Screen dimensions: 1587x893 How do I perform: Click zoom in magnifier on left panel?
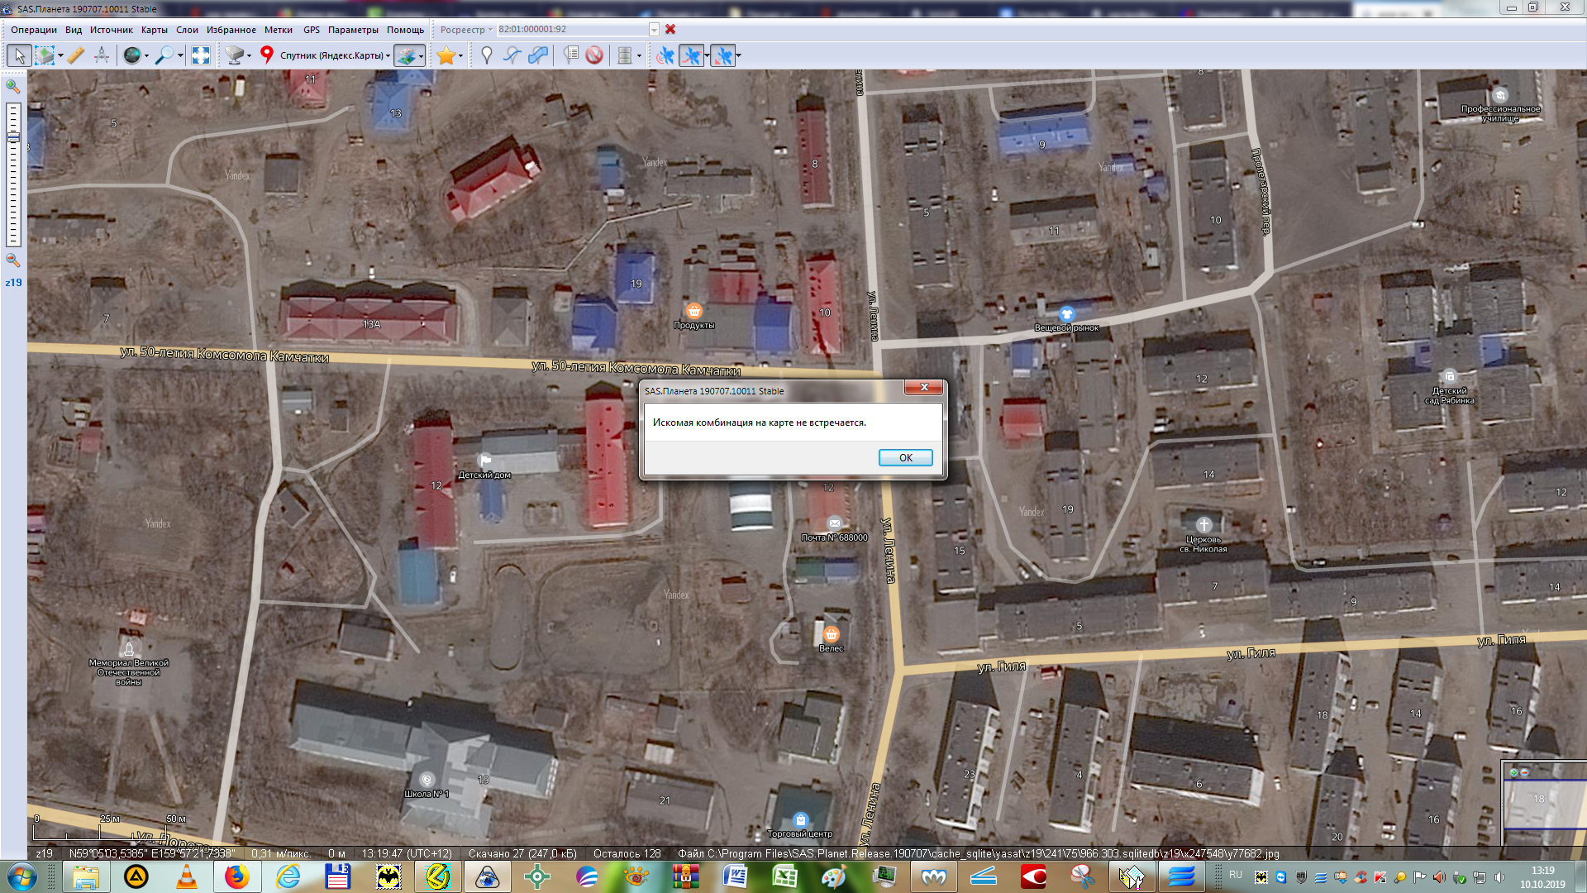pos(13,86)
